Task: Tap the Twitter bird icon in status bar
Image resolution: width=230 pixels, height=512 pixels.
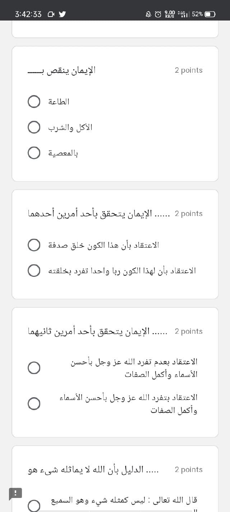Action: tap(62, 14)
